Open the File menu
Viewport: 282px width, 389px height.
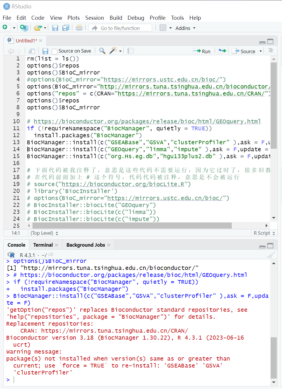(7, 18)
